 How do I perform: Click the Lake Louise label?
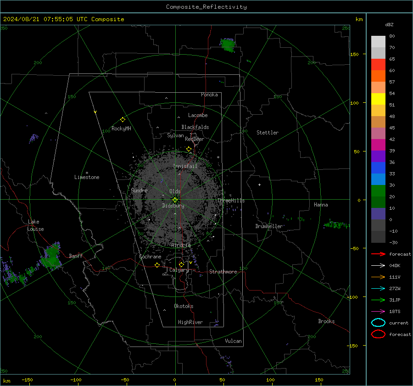click(x=35, y=225)
